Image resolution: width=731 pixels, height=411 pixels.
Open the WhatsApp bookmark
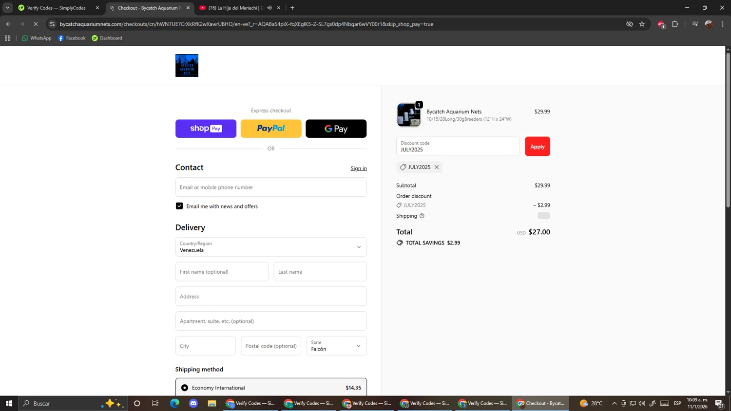click(x=37, y=38)
